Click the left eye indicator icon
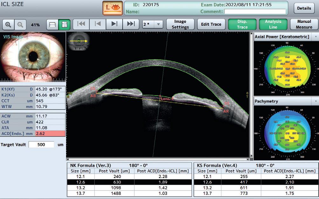Screen dimensions: 319x199 point(113,8)
